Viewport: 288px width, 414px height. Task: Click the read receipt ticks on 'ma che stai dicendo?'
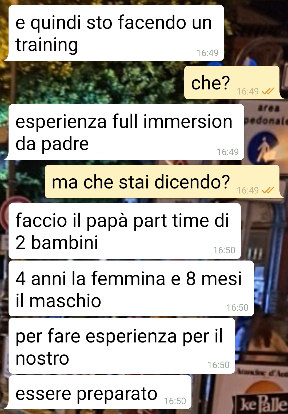point(268,190)
